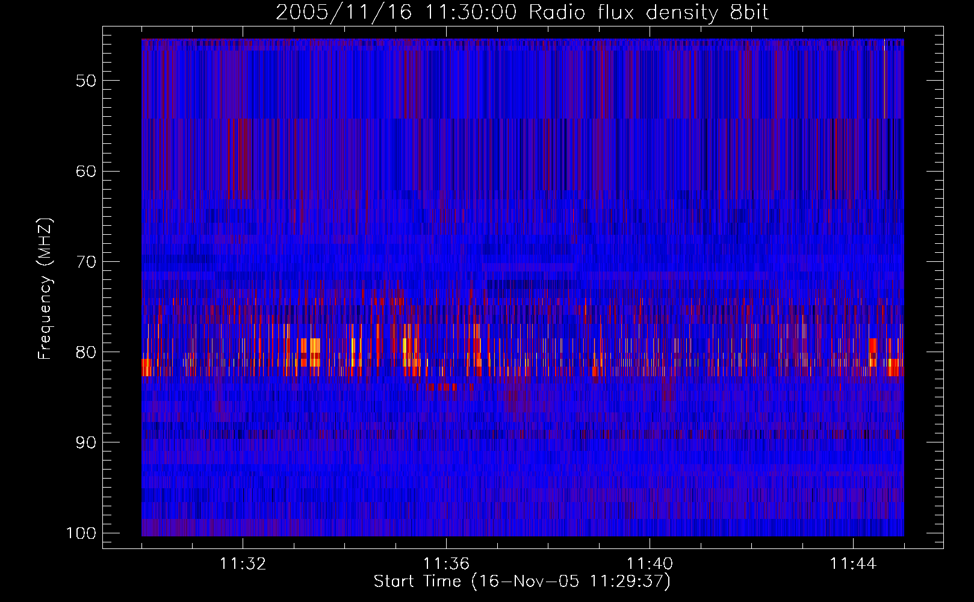The width and height of the screenshot is (974, 602).
Task: Click the frequency axis value '100'
Action: pos(81,533)
